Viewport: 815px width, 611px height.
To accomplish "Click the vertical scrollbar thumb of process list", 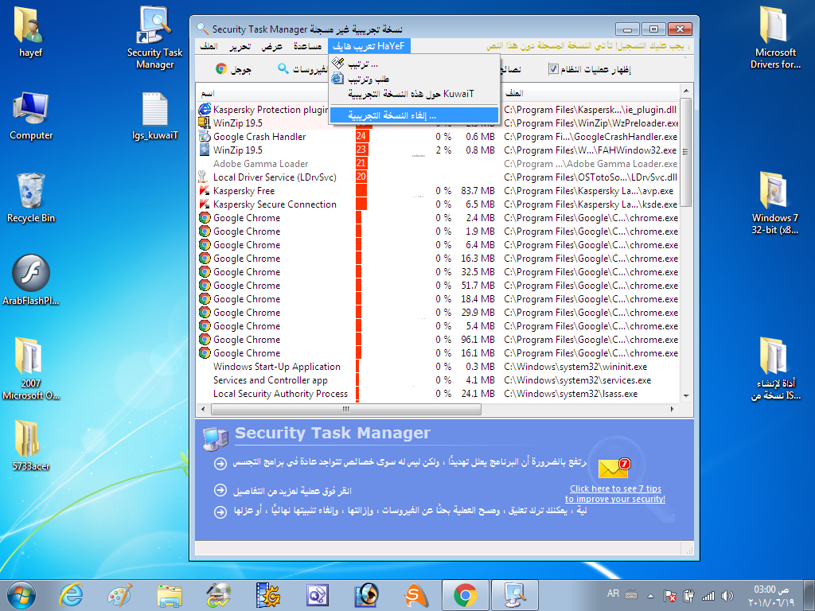I will [x=685, y=152].
